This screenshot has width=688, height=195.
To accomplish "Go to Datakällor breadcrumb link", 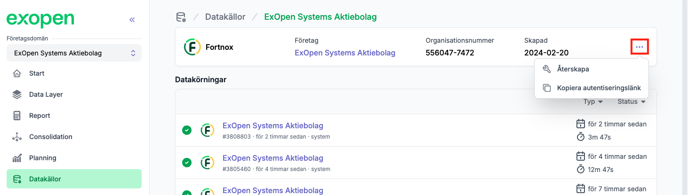I will coord(225,17).
